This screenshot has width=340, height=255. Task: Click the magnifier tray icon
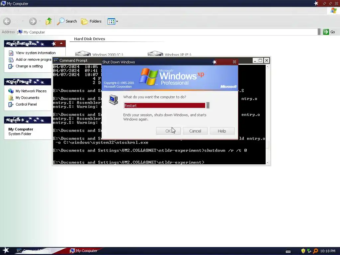315,251
